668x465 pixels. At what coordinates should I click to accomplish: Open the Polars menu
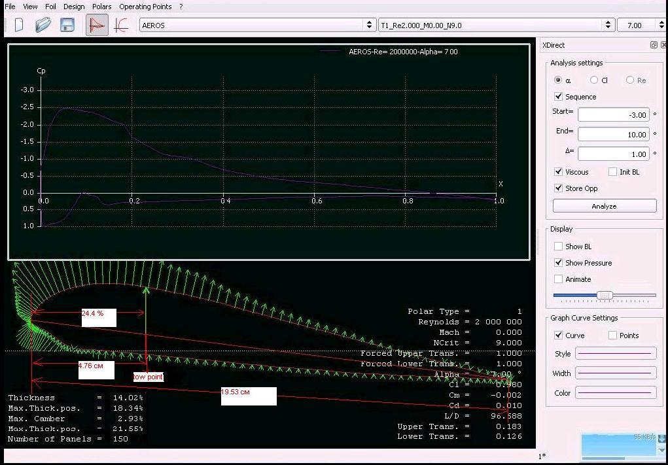click(101, 7)
